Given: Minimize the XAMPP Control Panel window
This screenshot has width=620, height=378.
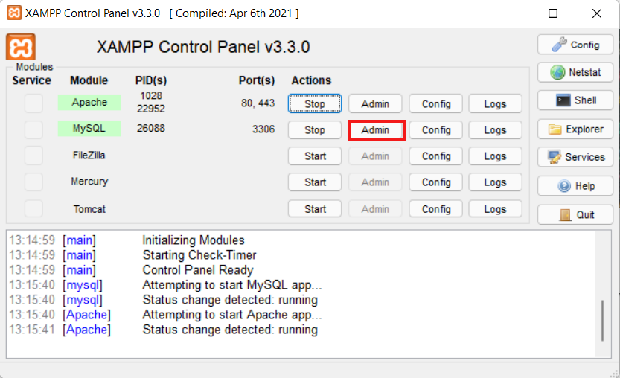Looking at the screenshot, I should point(510,13).
